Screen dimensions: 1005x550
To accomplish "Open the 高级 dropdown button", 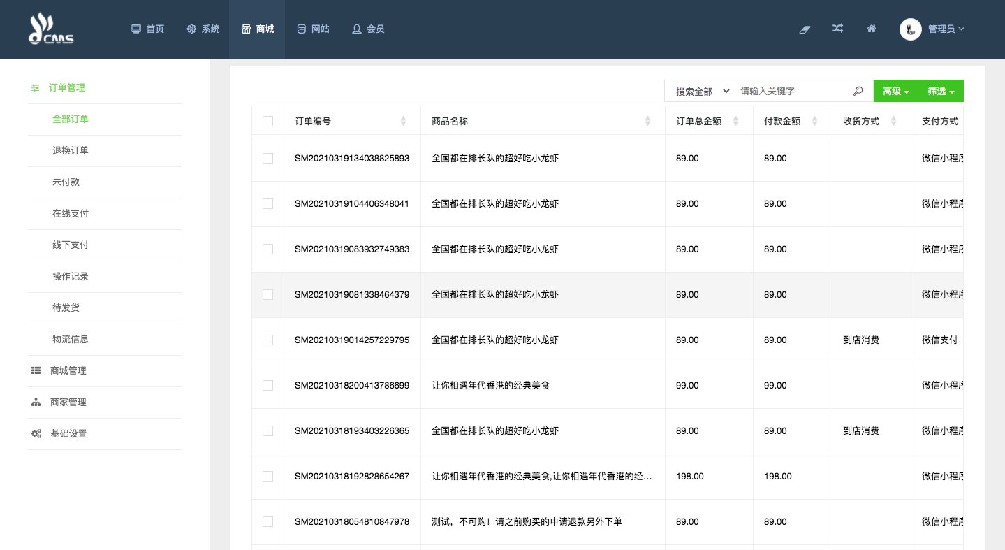I will [895, 92].
